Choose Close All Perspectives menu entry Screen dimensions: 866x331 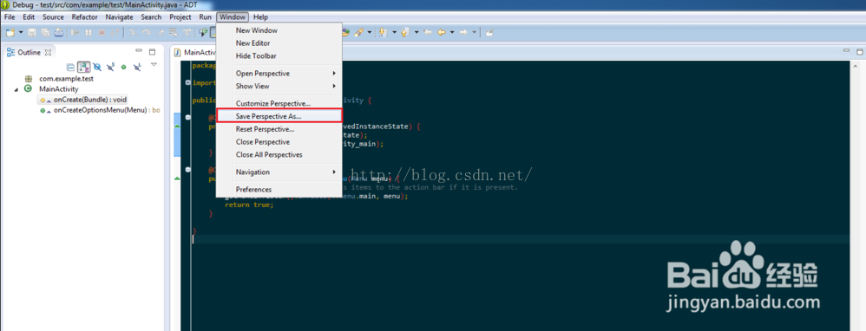coord(279,154)
